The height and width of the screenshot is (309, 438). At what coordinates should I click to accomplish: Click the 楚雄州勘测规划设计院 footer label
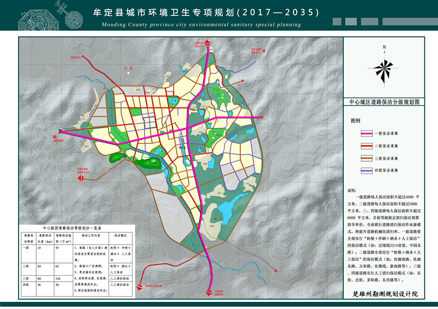[385, 294]
